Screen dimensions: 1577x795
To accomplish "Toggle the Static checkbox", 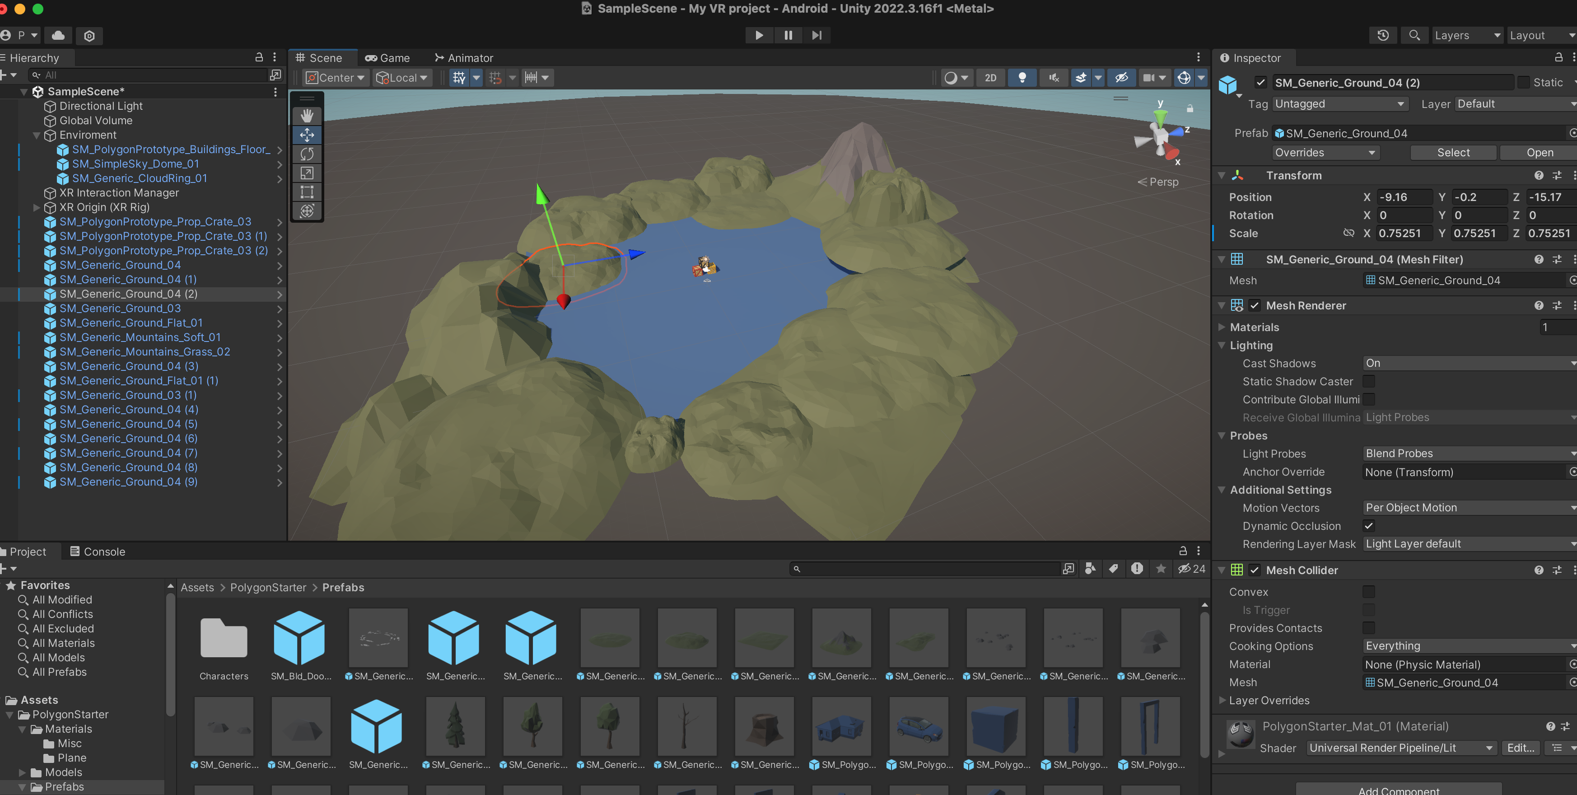I will coord(1524,83).
